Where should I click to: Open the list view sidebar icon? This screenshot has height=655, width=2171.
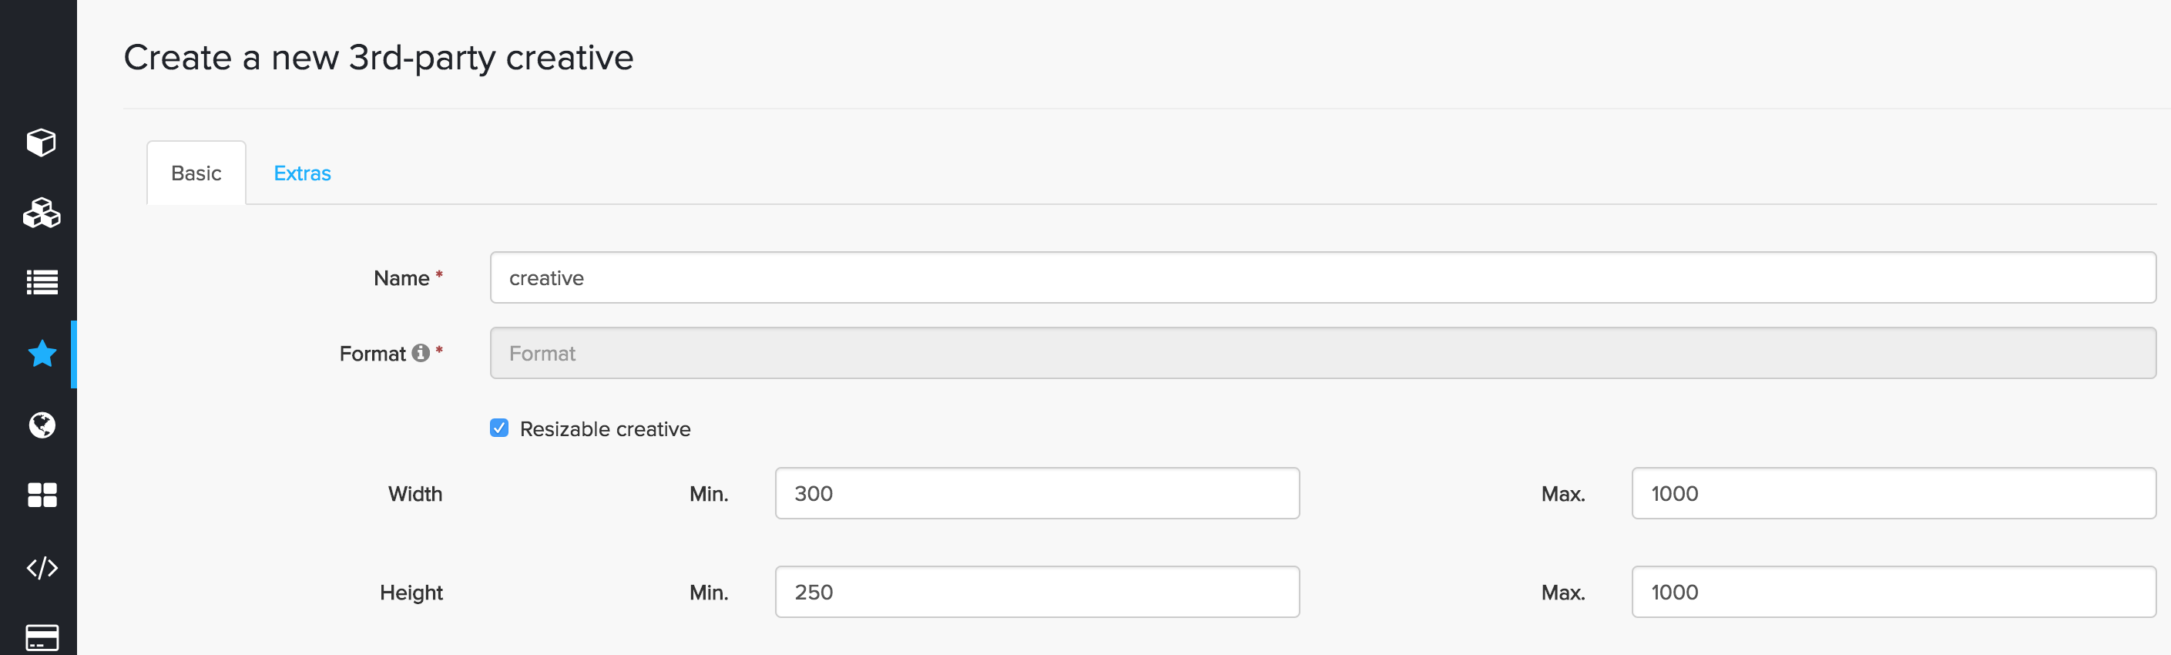pos(42,282)
